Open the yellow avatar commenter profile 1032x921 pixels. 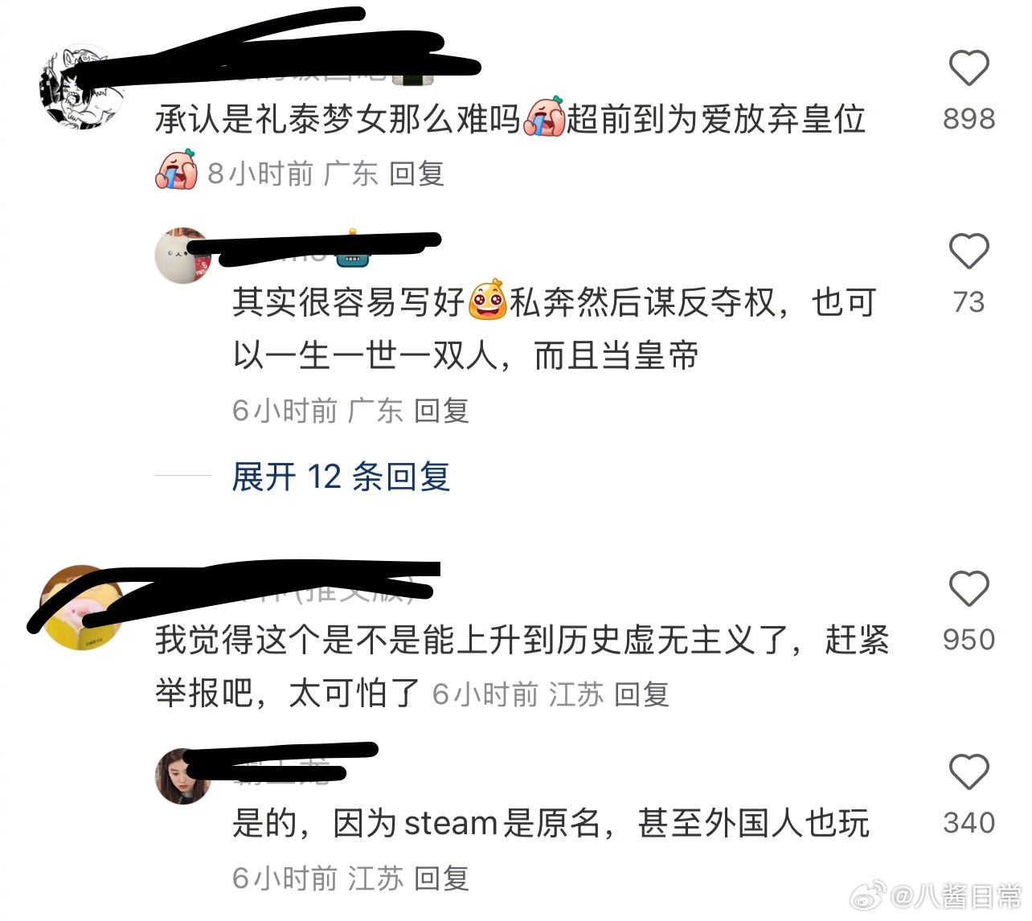83,608
